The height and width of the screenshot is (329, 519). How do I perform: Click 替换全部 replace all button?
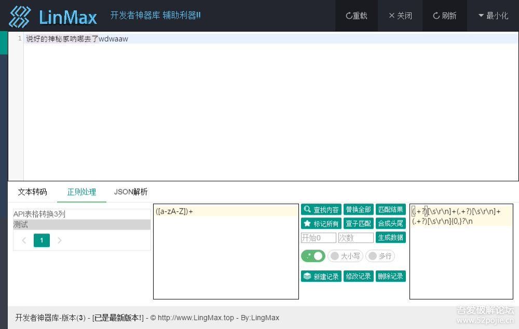tap(359, 210)
